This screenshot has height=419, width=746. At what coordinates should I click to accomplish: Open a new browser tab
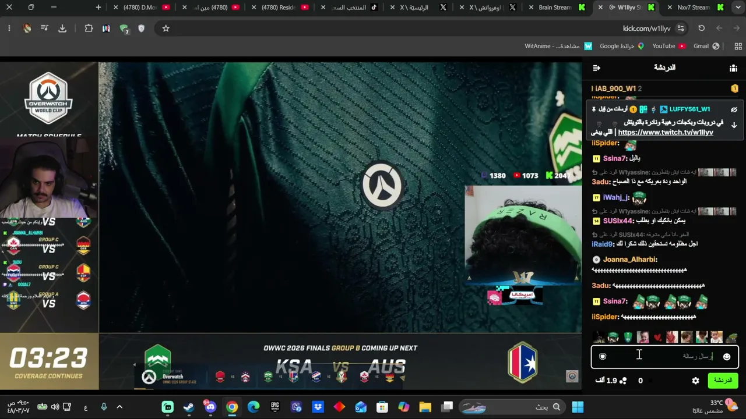(98, 8)
